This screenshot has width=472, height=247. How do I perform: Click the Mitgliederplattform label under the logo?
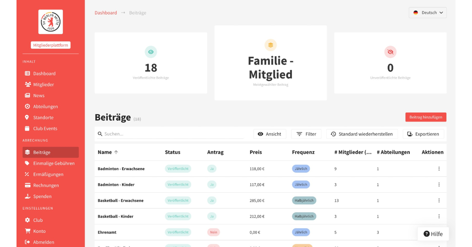pos(50,45)
